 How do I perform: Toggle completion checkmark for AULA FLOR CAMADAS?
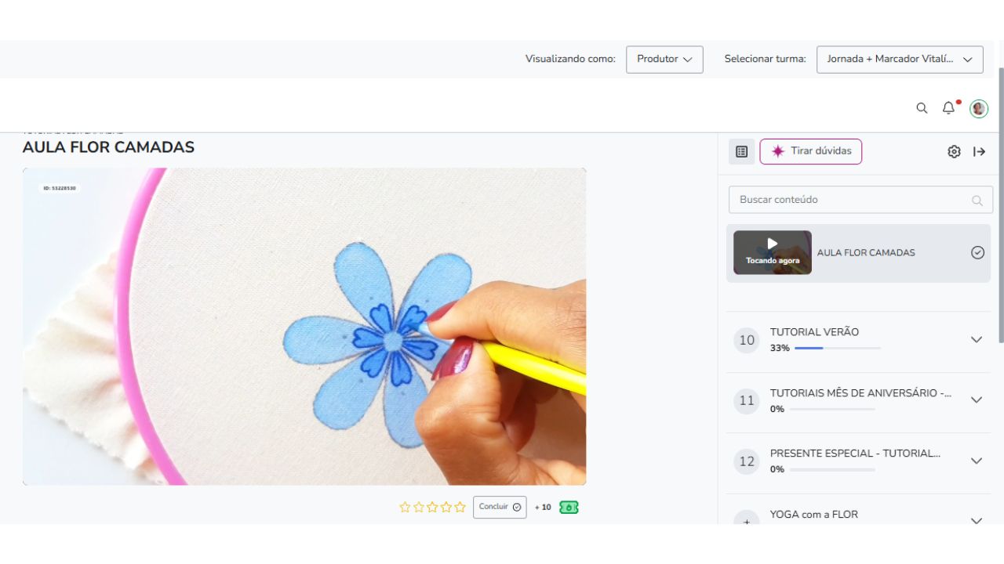[977, 252]
